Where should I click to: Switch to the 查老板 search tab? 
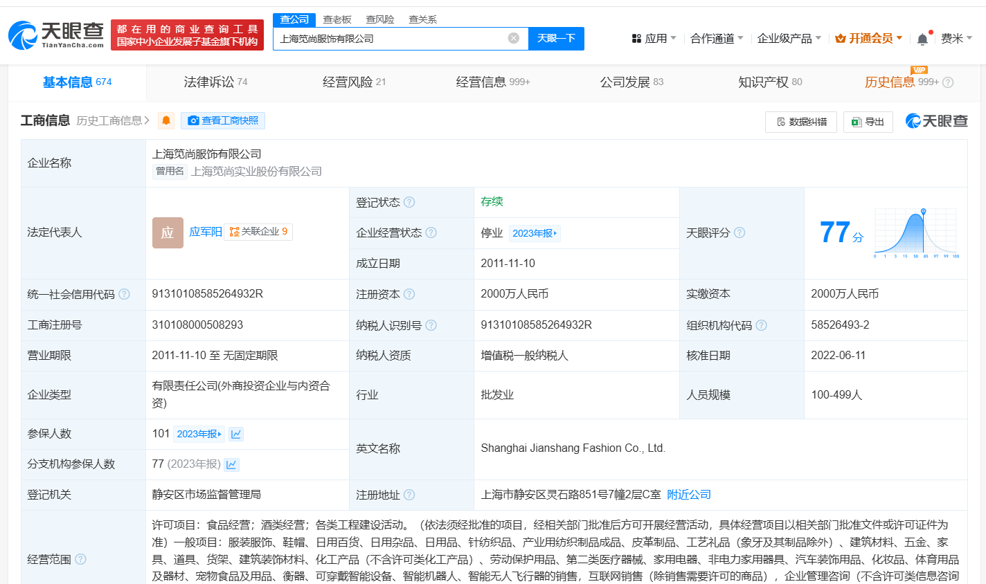coord(337,19)
